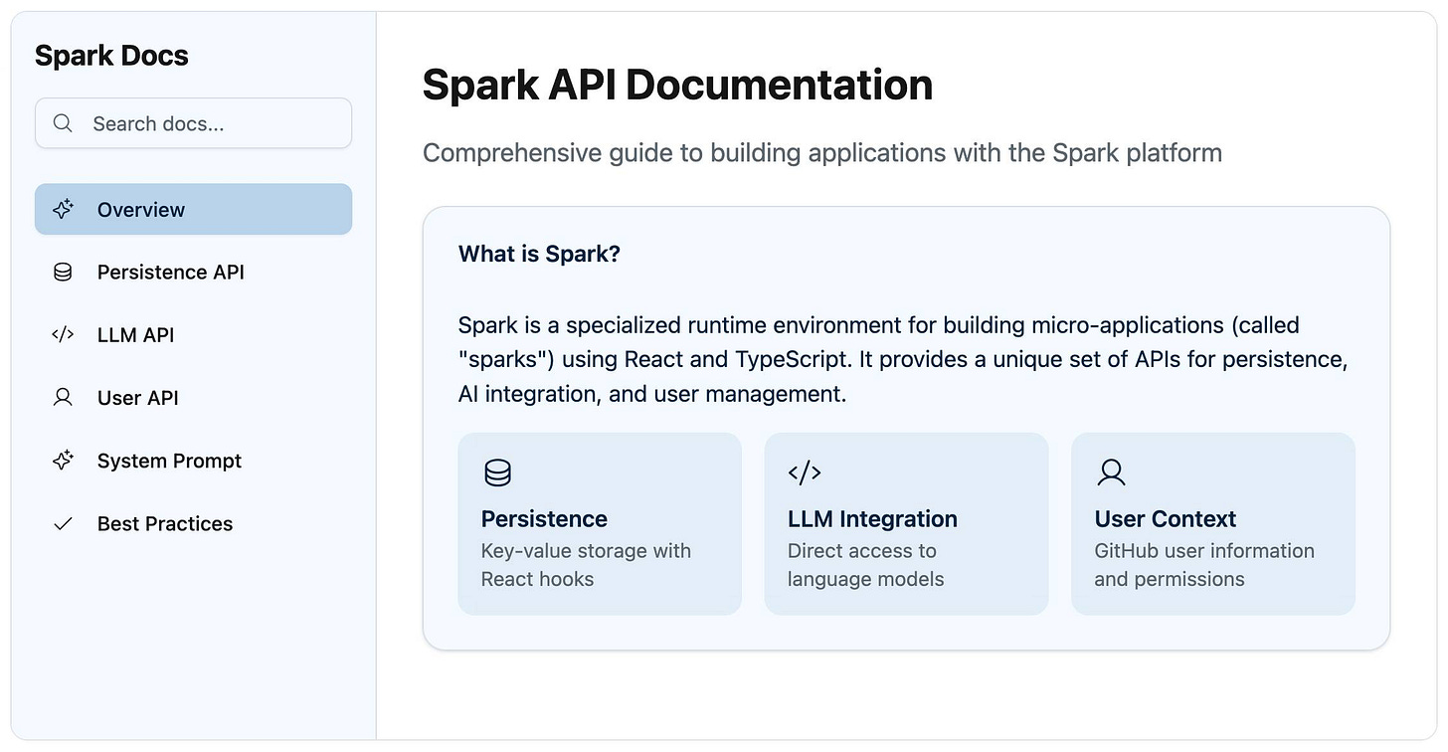Click the database icon beside Persistence API
Screen dimensions: 1448x752
pos(63,272)
